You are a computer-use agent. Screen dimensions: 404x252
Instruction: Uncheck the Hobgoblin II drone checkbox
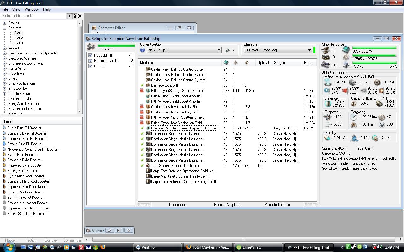point(90,55)
